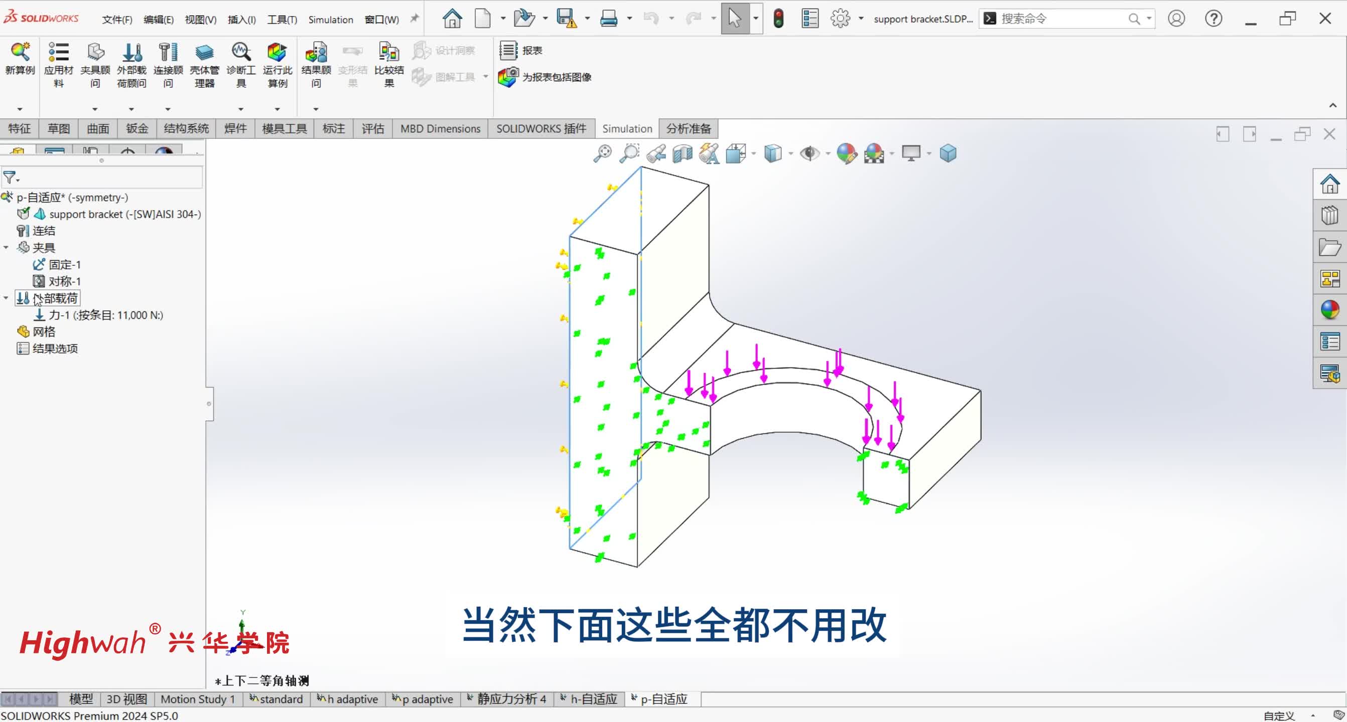Click the Section View icon in viewport toolbar
This screenshot has height=722, width=1347.
(683, 153)
